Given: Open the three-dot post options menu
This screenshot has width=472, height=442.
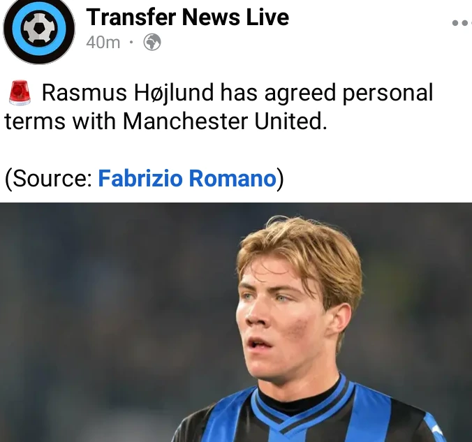Looking at the screenshot, I should pos(462,22).
